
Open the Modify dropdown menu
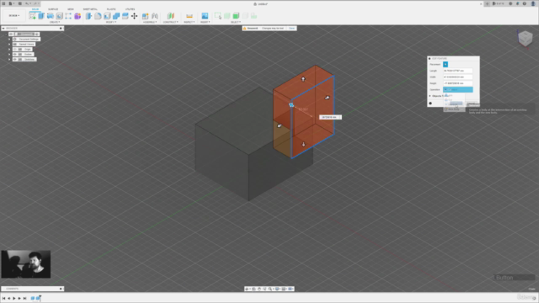click(x=111, y=22)
